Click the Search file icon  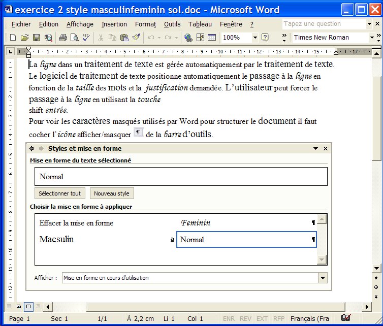click(48, 38)
